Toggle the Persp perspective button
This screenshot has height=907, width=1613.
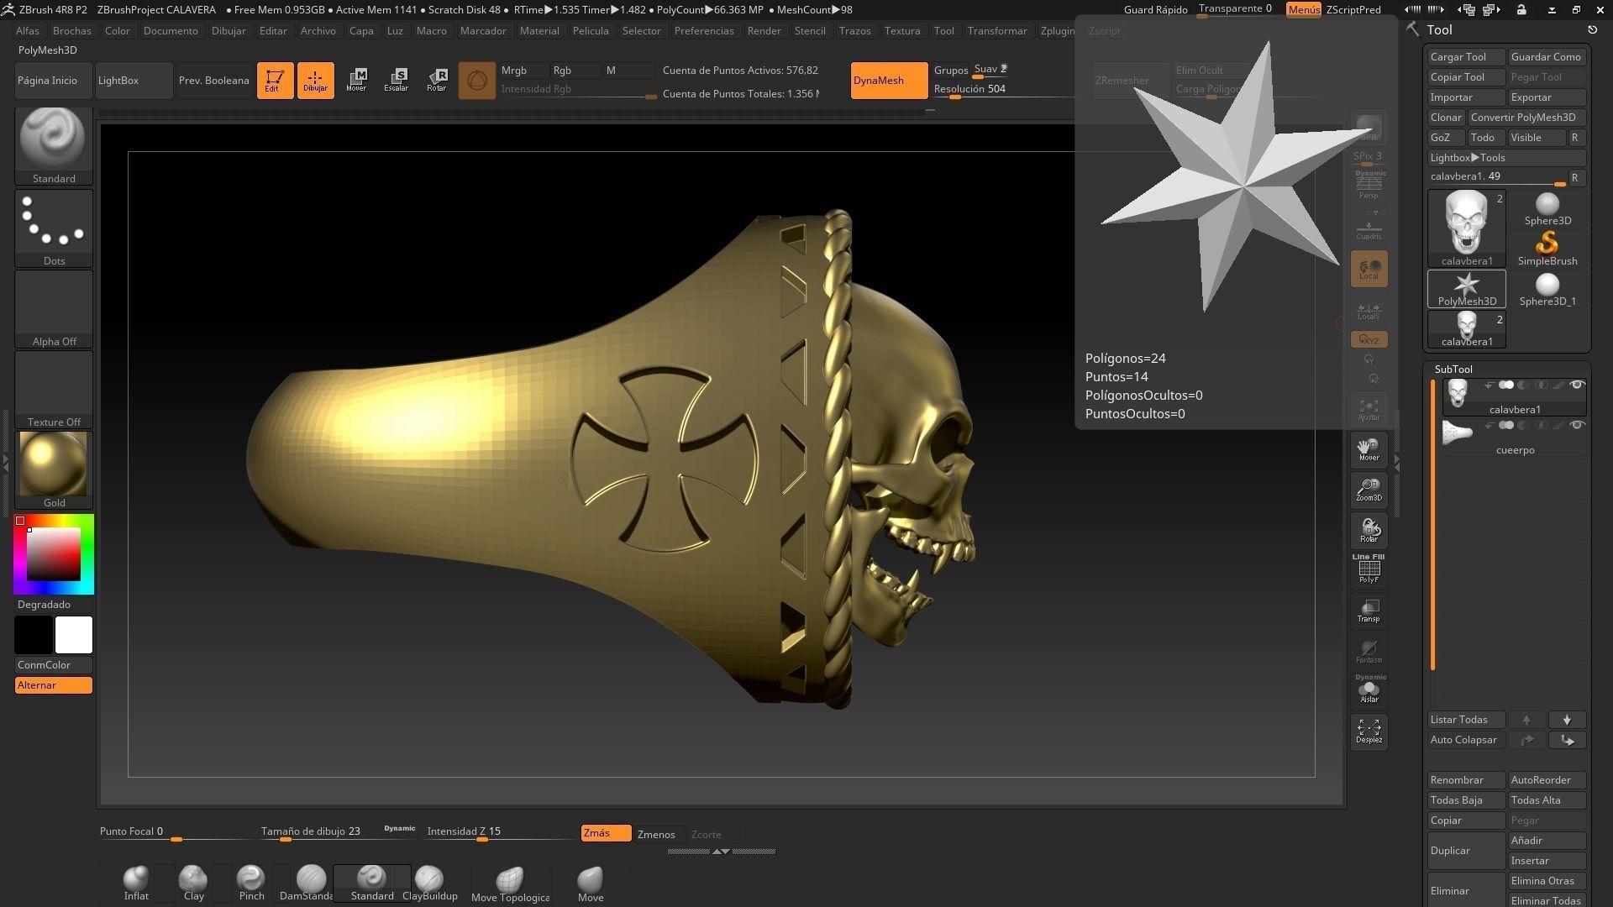(1369, 186)
